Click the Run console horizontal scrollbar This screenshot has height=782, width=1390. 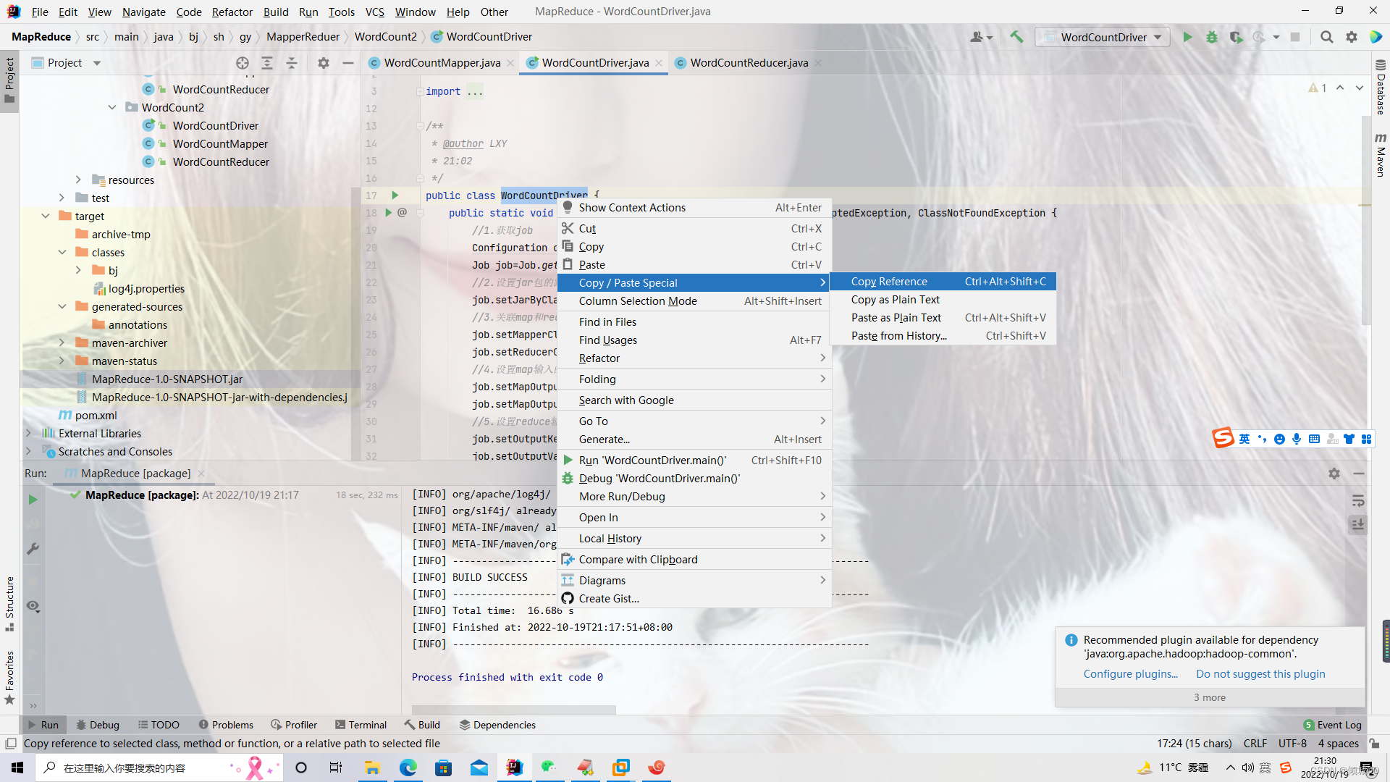pyautogui.click(x=513, y=710)
